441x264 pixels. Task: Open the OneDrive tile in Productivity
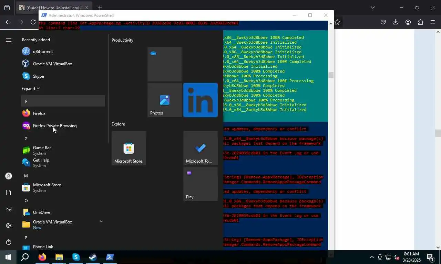[165, 64]
